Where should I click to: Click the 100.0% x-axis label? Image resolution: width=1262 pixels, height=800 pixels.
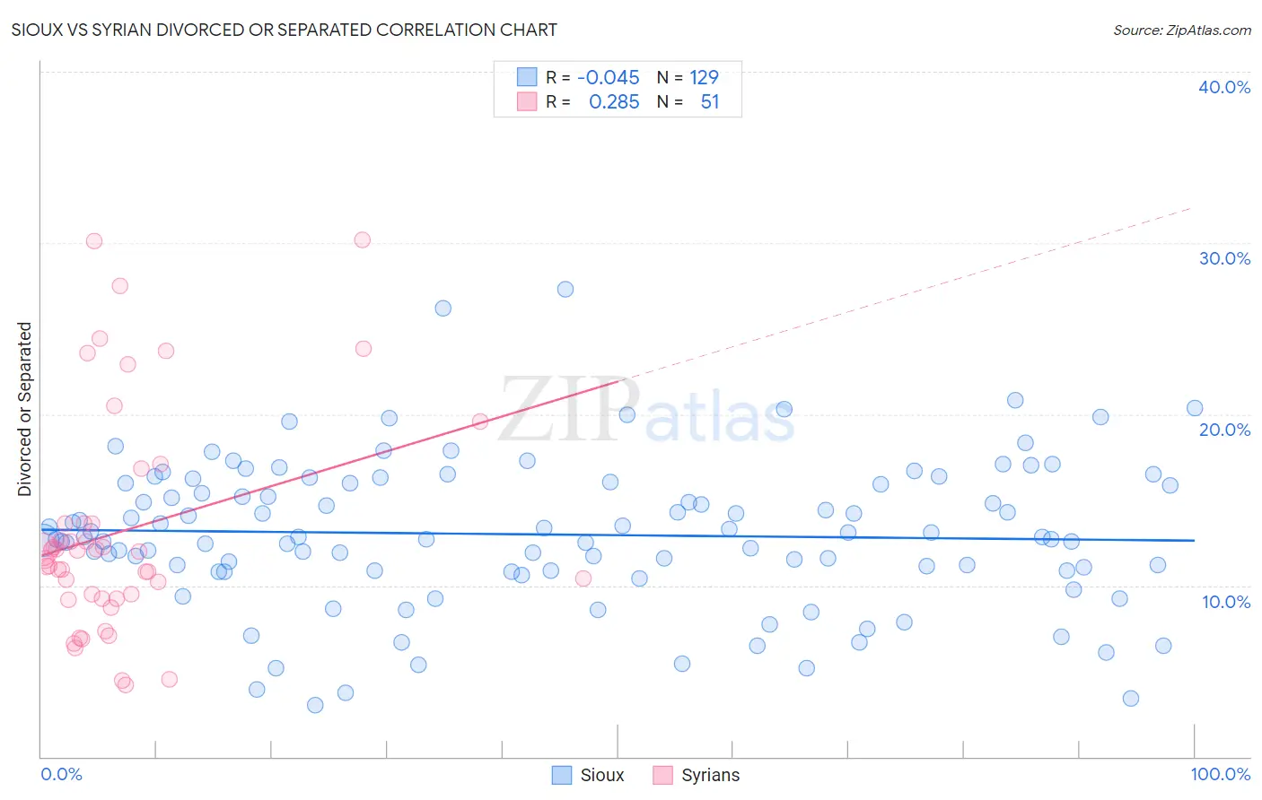pyautogui.click(x=1221, y=774)
